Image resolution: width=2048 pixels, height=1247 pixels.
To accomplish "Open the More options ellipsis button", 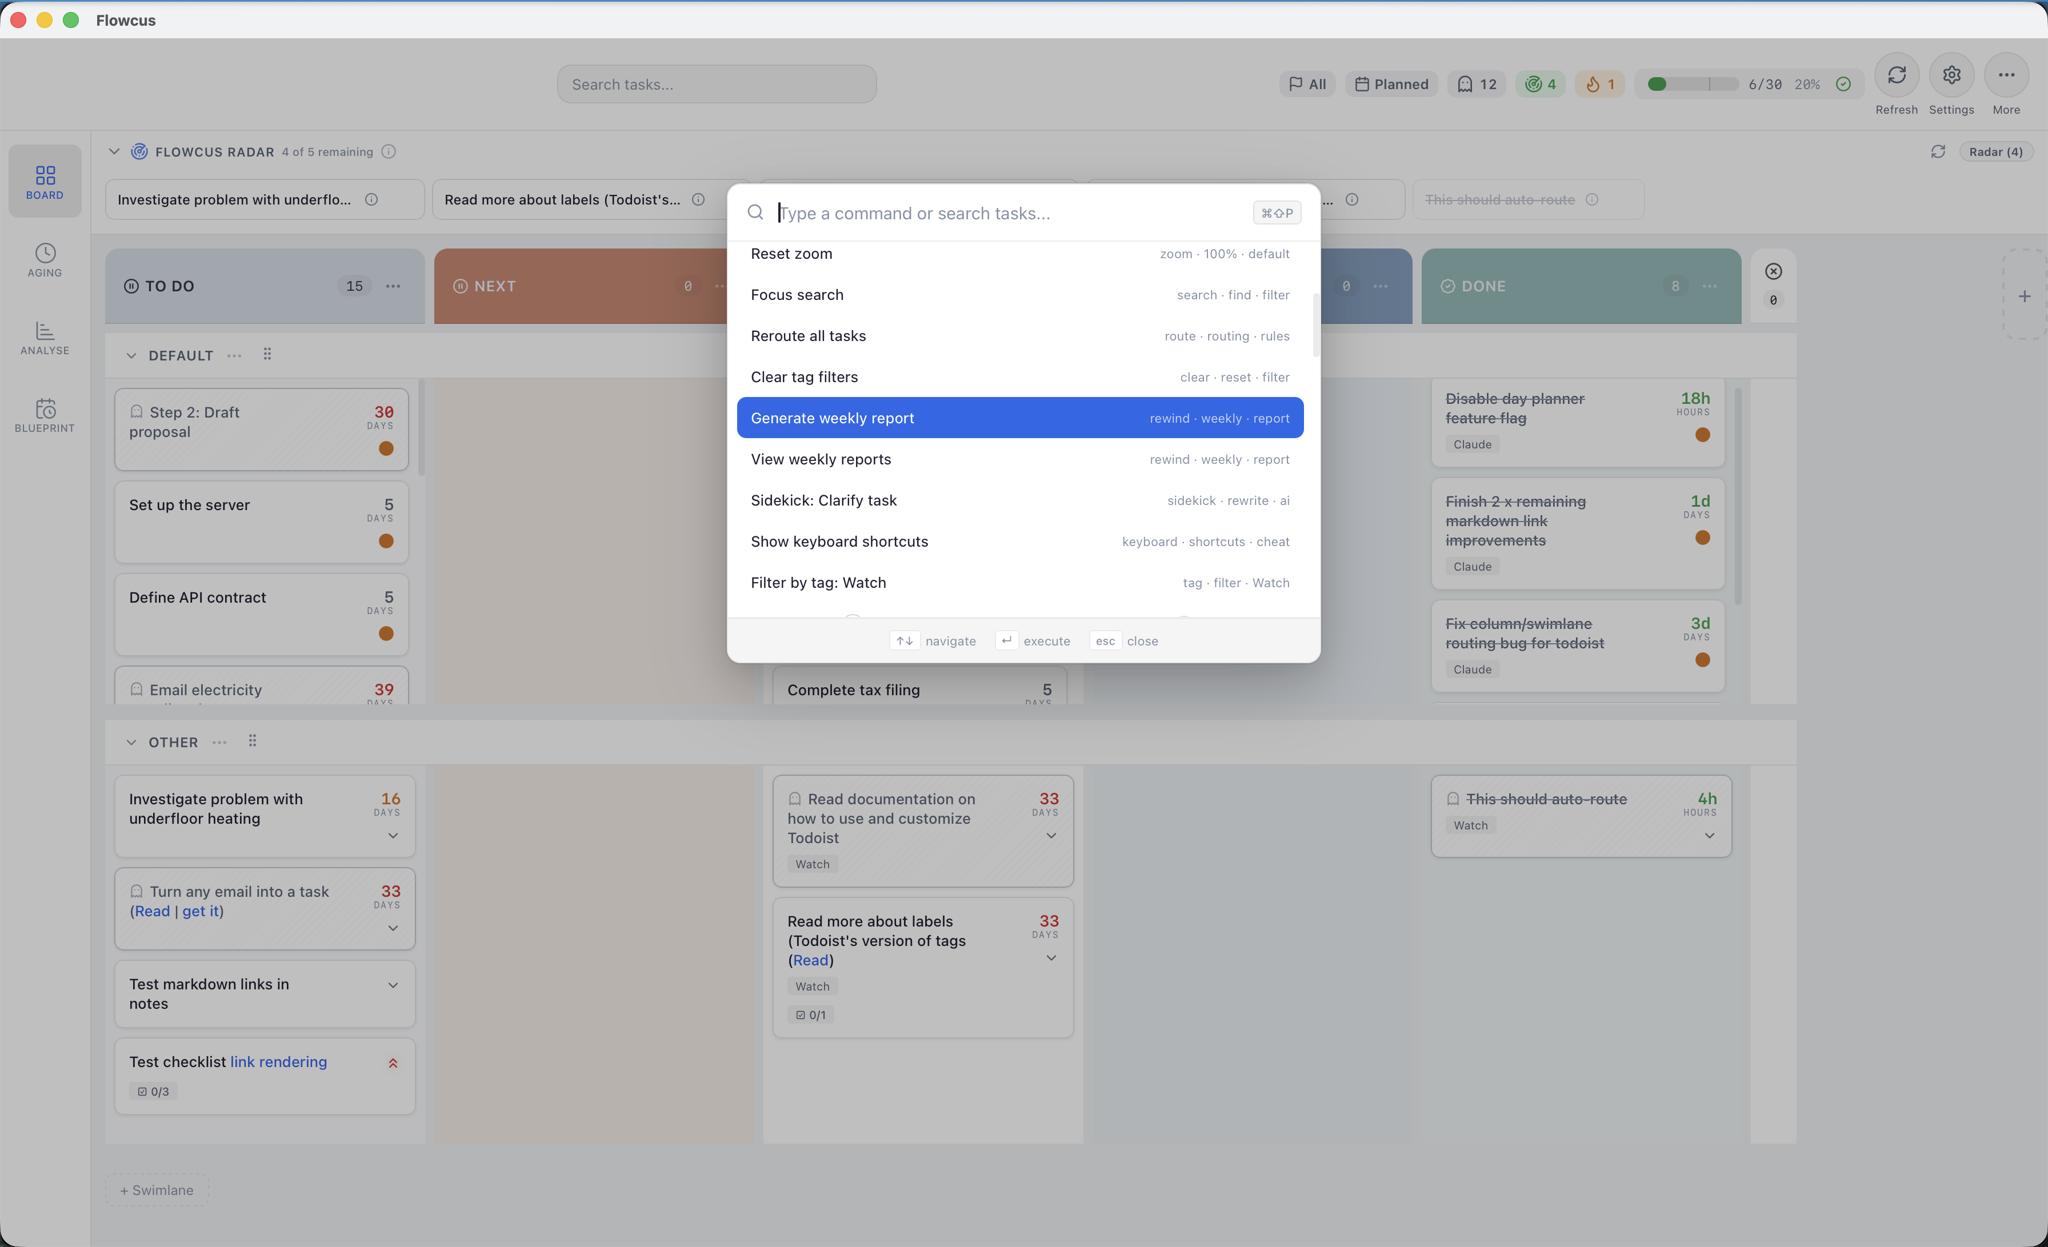I will click(x=2006, y=75).
